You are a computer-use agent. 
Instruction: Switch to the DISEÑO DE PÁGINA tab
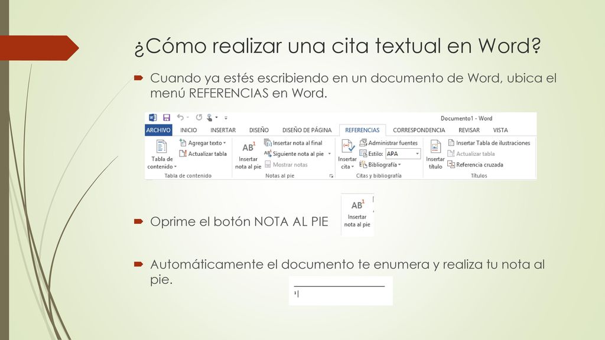307,130
